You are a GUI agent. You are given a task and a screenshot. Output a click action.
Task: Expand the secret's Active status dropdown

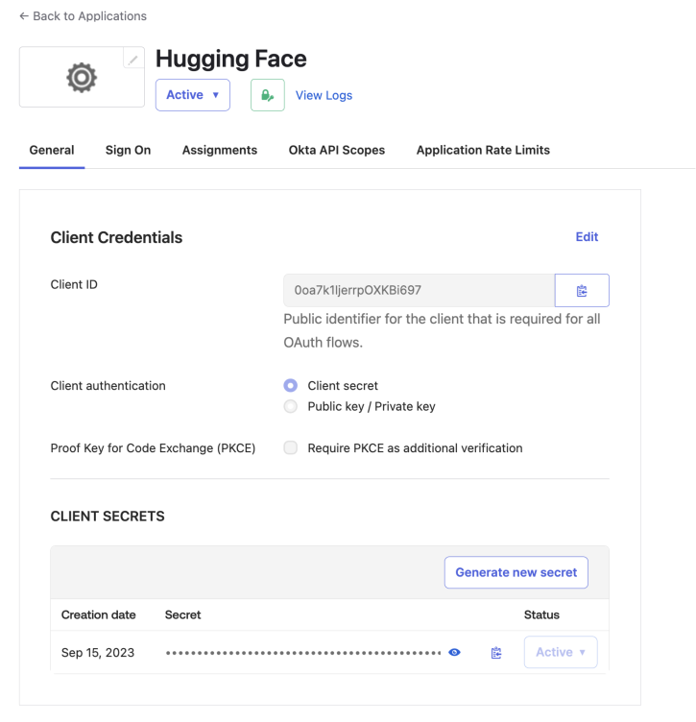pyautogui.click(x=561, y=652)
